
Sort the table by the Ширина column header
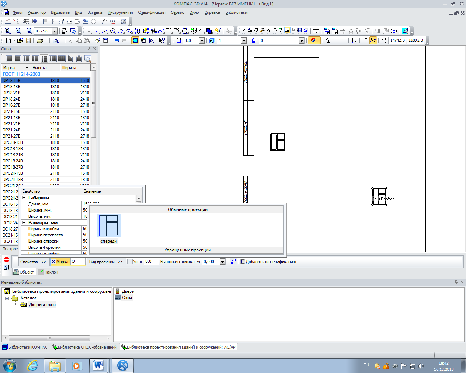[75, 68]
